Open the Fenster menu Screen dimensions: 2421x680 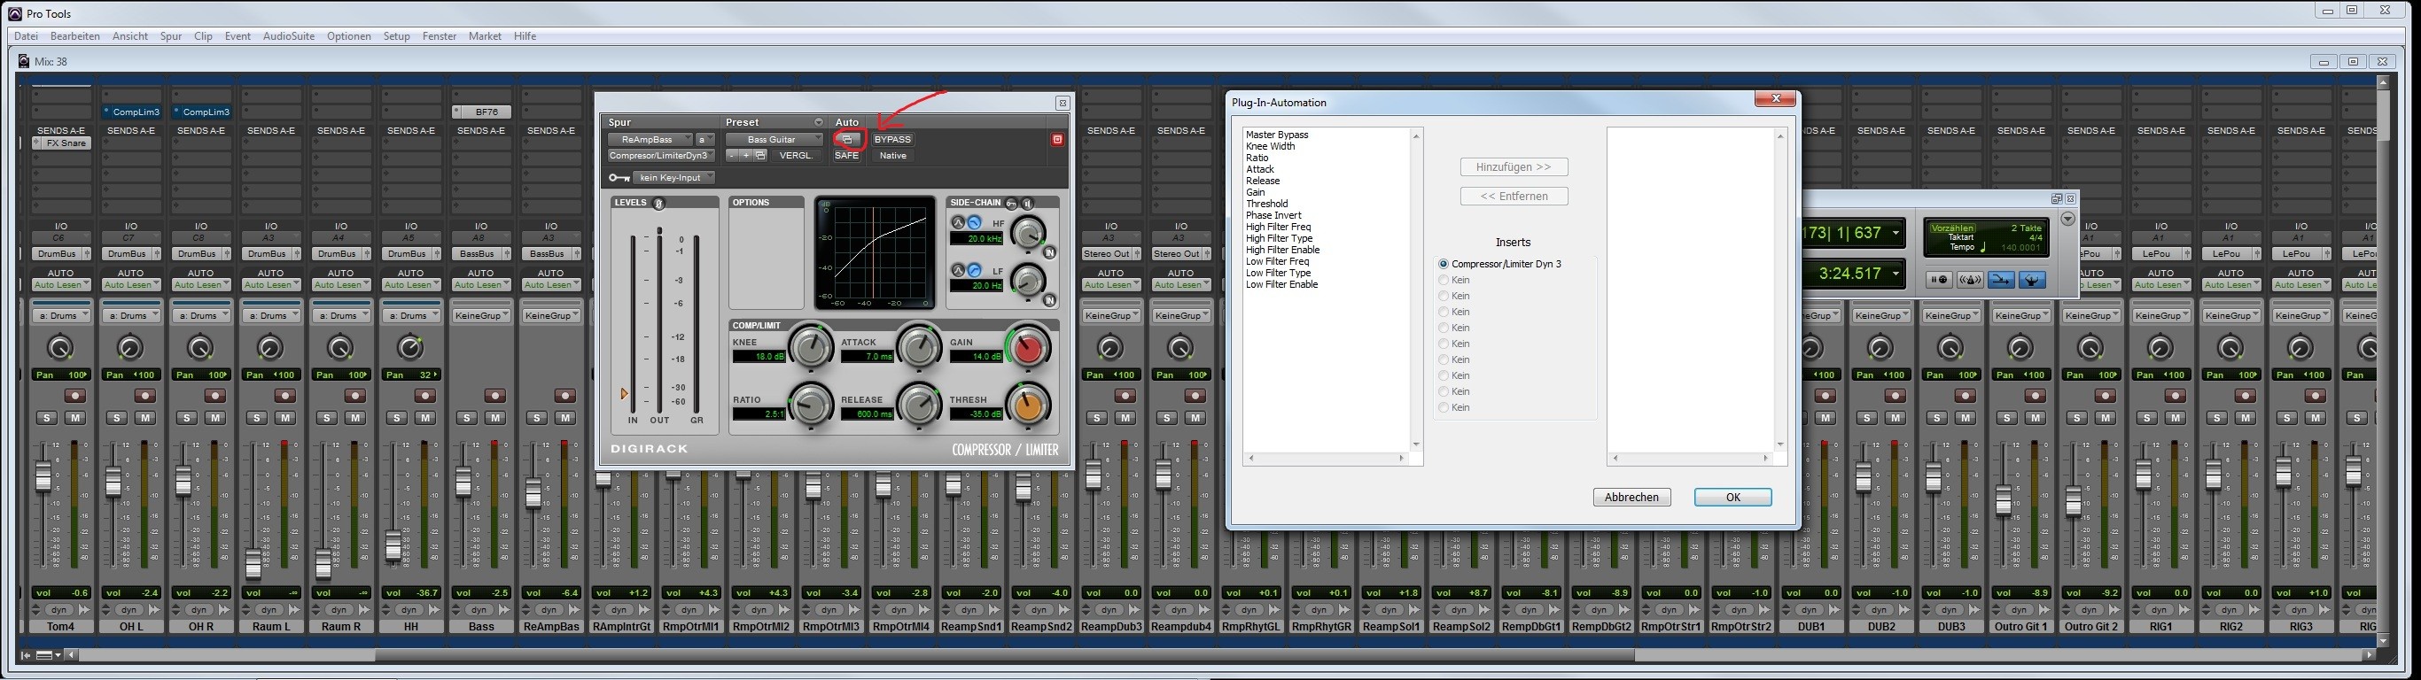tap(439, 35)
